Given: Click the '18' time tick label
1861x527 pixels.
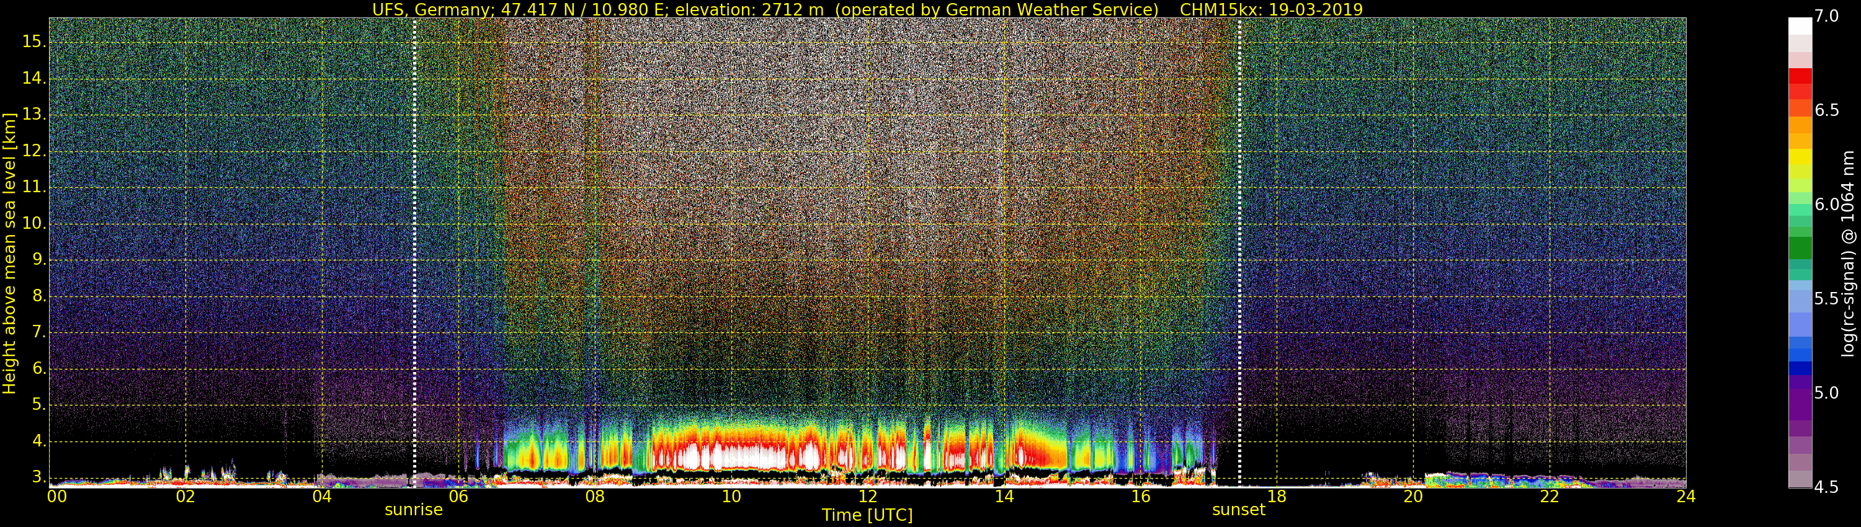Looking at the screenshot, I should pos(1277,497).
